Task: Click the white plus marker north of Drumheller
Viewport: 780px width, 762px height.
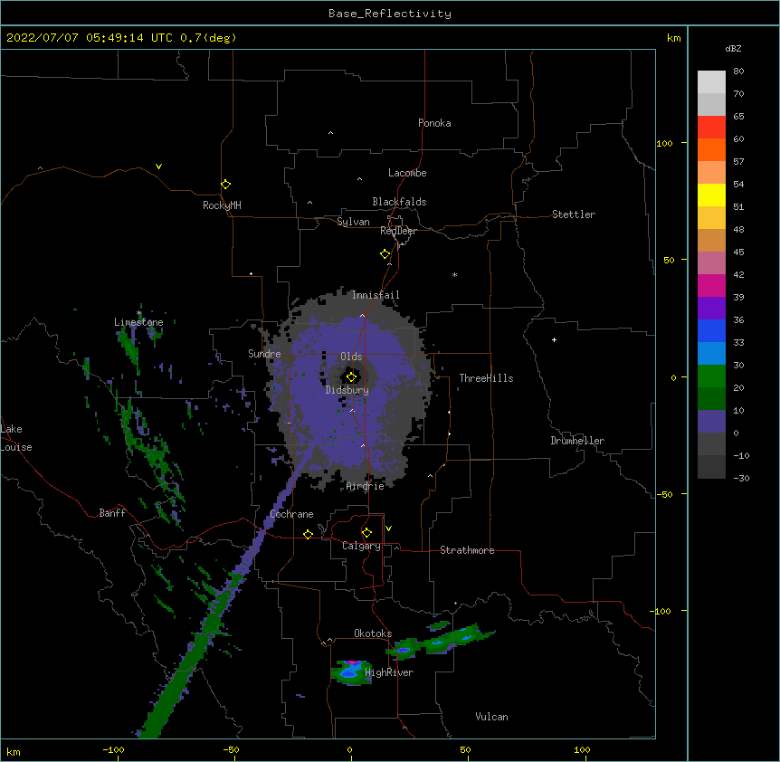Action: (x=554, y=339)
